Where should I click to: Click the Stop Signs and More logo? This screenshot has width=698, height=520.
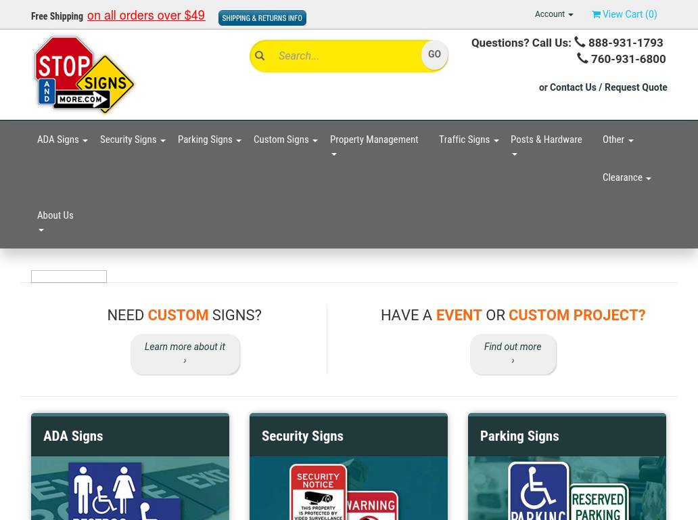click(85, 74)
